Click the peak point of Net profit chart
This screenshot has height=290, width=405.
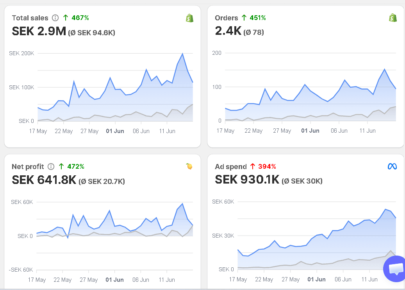point(183,204)
